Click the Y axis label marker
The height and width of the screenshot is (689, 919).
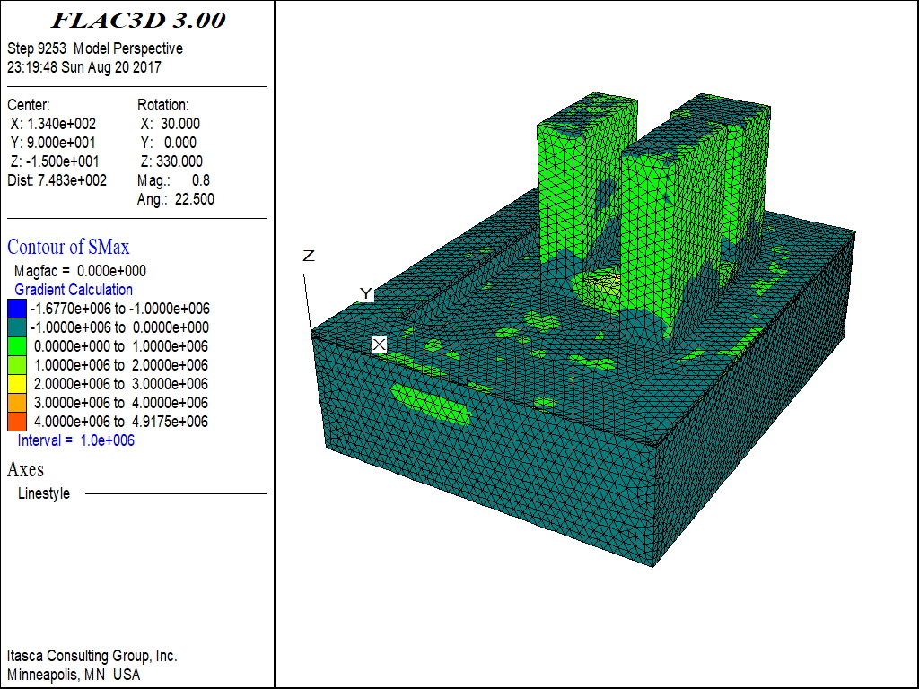365,294
